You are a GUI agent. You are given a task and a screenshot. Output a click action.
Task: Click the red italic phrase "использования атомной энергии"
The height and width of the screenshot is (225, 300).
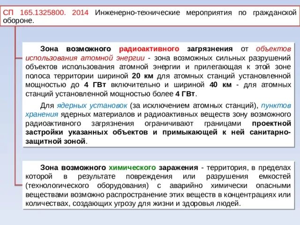(85, 58)
